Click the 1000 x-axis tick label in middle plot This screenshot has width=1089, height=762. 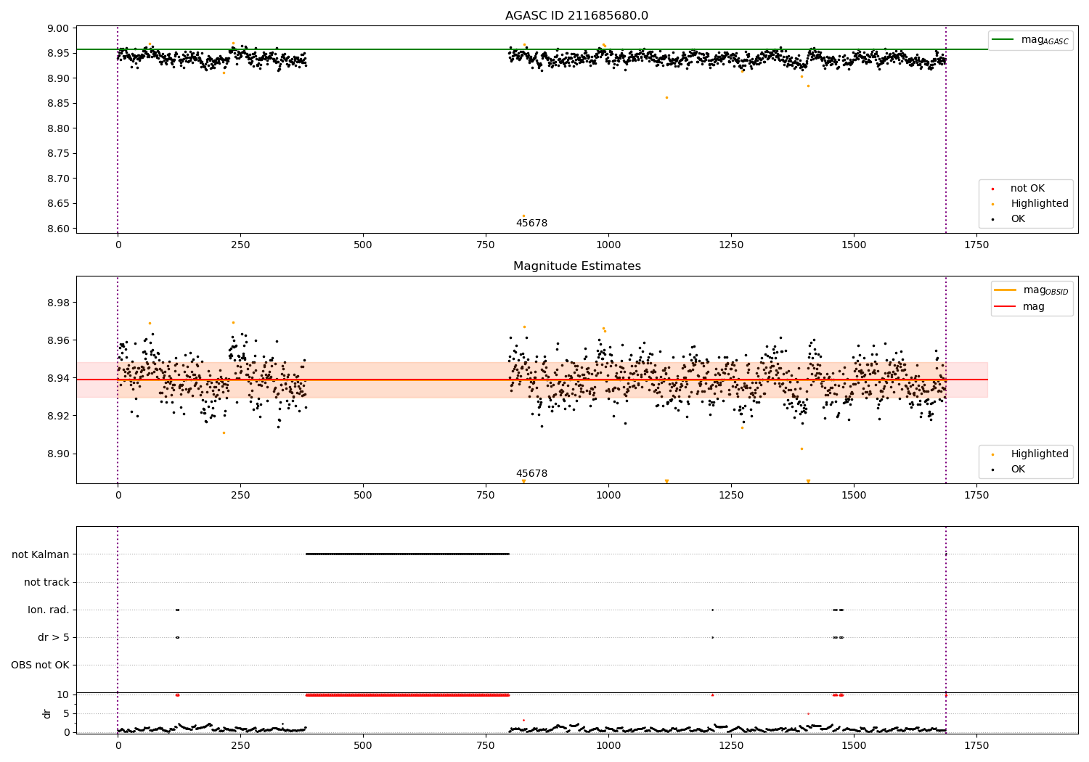pos(608,496)
